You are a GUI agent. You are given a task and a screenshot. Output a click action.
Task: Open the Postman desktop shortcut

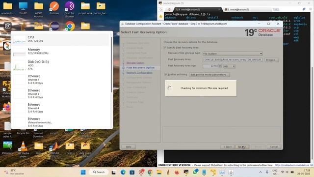(54, 8)
